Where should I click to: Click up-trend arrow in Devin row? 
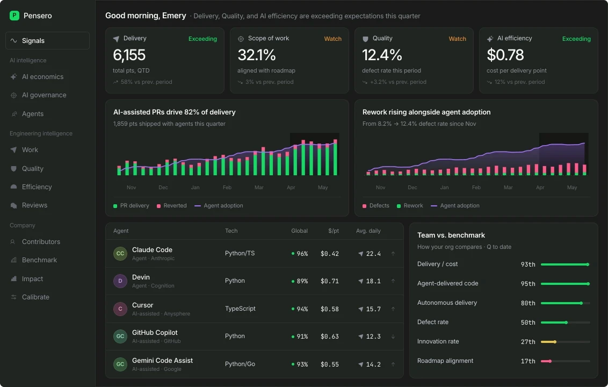coord(393,281)
